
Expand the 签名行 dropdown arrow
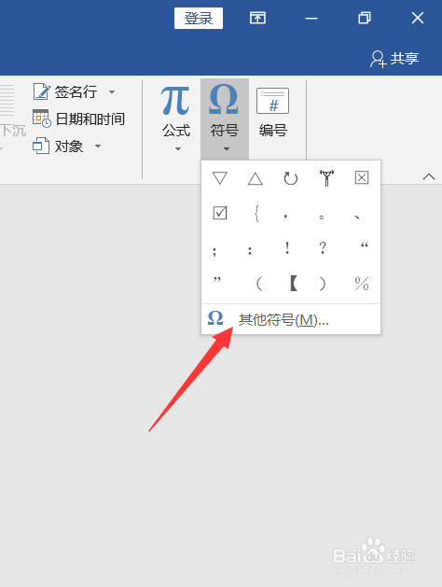pyautogui.click(x=112, y=91)
